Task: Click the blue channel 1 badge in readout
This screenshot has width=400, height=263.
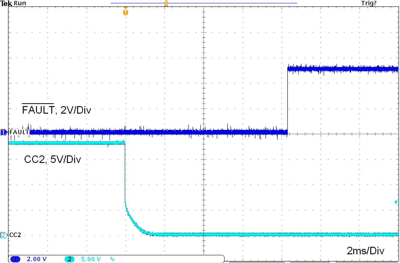Action: point(15,259)
